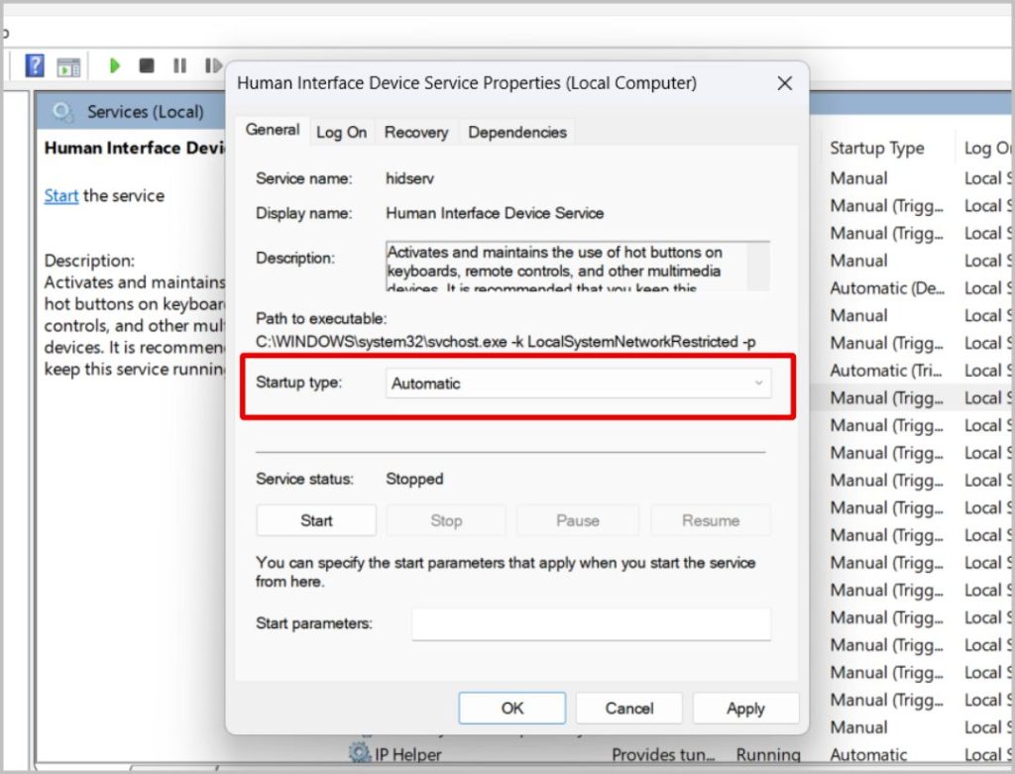Image resolution: width=1015 pixels, height=774 pixels.
Task: Confirm with the OK button
Action: tap(512, 708)
